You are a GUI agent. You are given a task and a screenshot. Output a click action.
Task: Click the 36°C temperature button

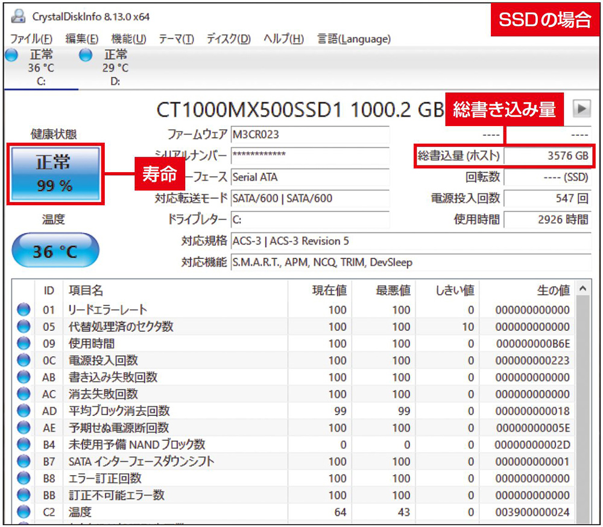coord(55,249)
